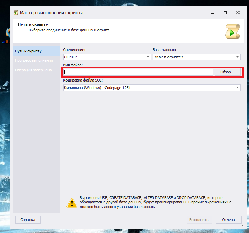
Task: Open the Соединение dropdown showing СЕРВЕР
Action: click(x=107, y=57)
